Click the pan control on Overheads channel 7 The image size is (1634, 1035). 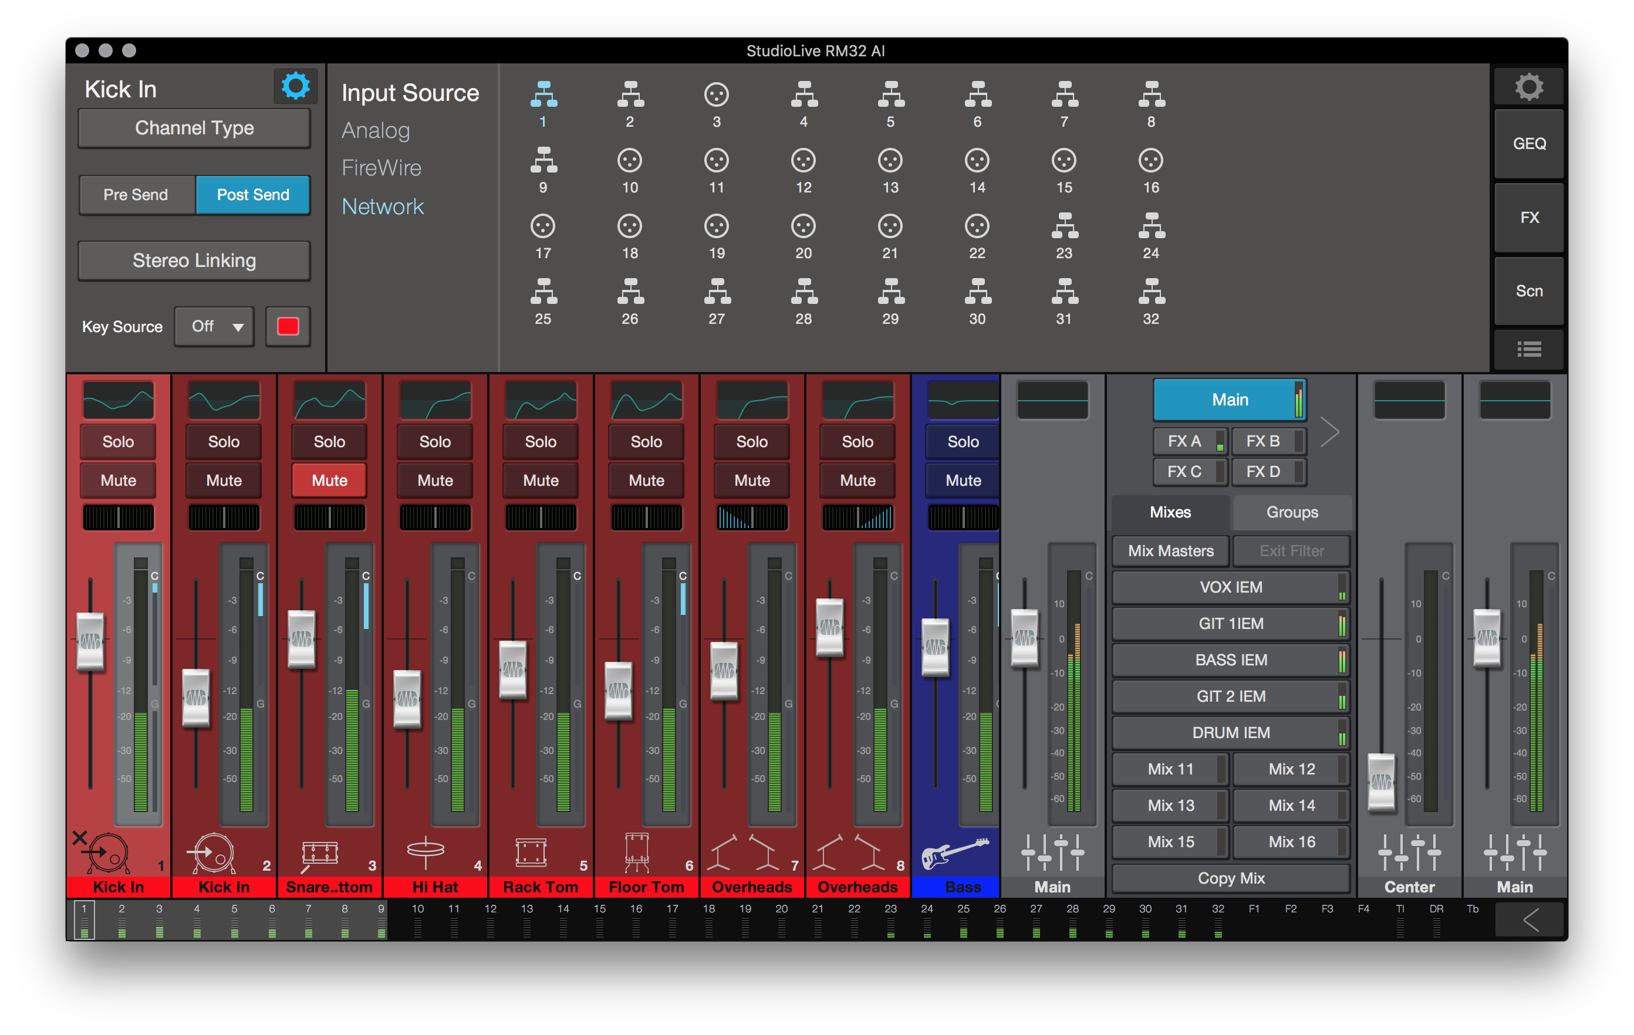click(752, 517)
